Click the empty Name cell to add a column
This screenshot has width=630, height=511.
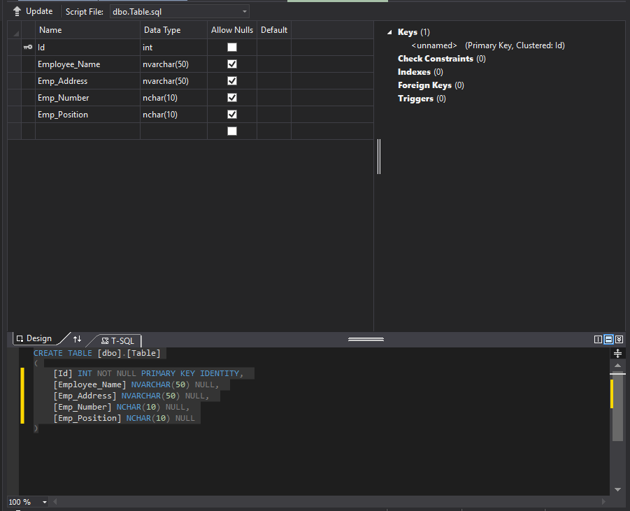coord(87,131)
